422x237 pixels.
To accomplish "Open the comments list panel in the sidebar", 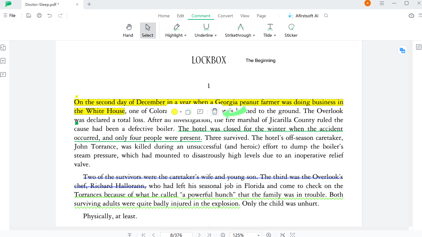I will tap(3, 74).
